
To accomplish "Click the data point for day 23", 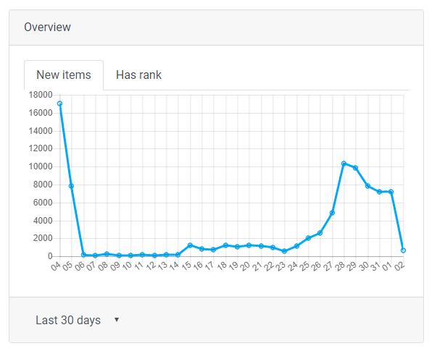I will point(285,251).
